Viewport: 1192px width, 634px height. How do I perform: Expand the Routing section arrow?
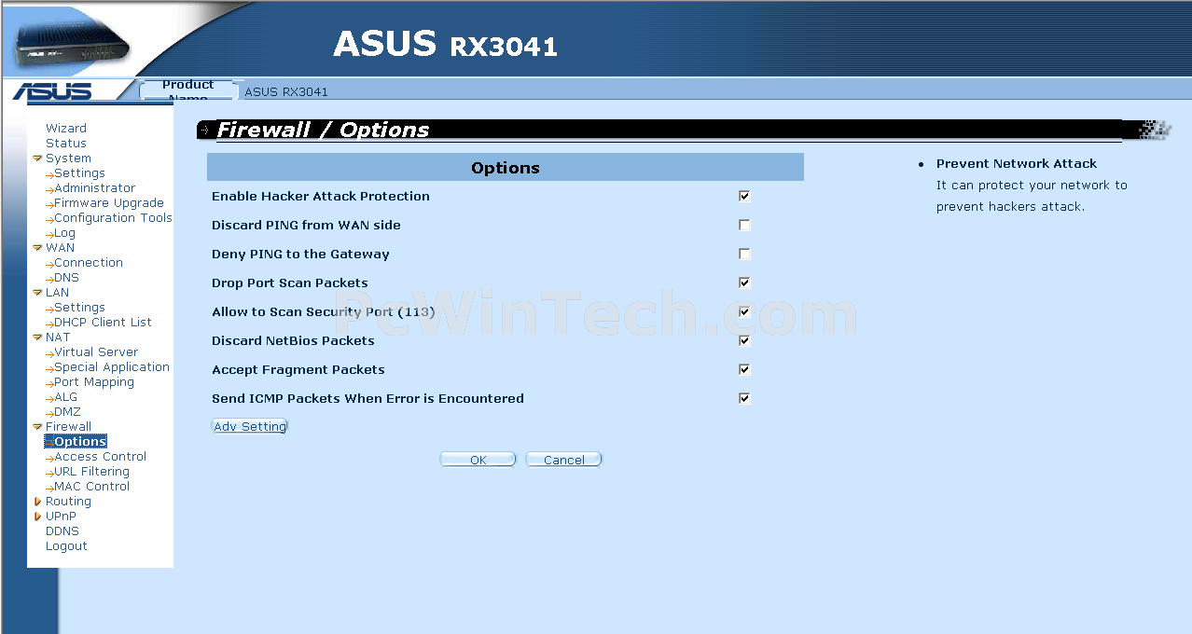(x=37, y=502)
